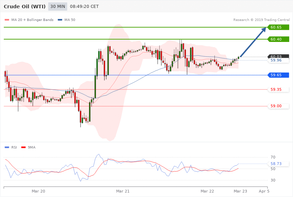Click the 59.65 pivot level label
The image size is (293, 198).
pyautogui.click(x=279, y=75)
